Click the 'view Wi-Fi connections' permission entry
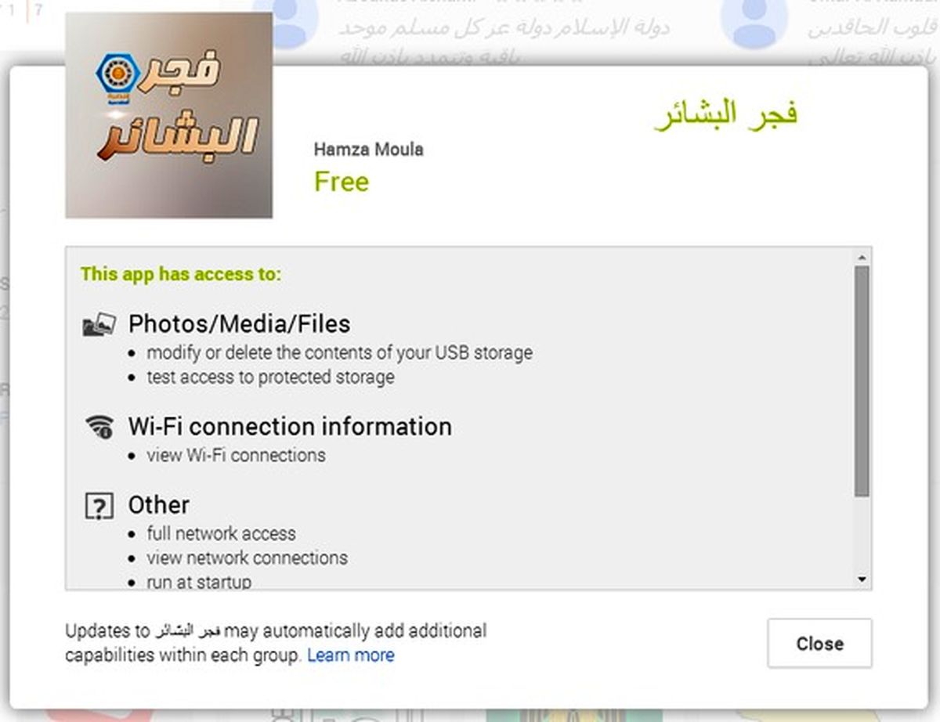 236,456
